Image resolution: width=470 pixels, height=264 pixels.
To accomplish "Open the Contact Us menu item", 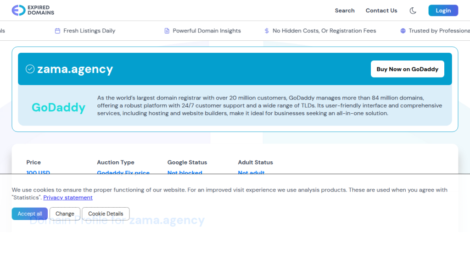I will pyautogui.click(x=381, y=11).
